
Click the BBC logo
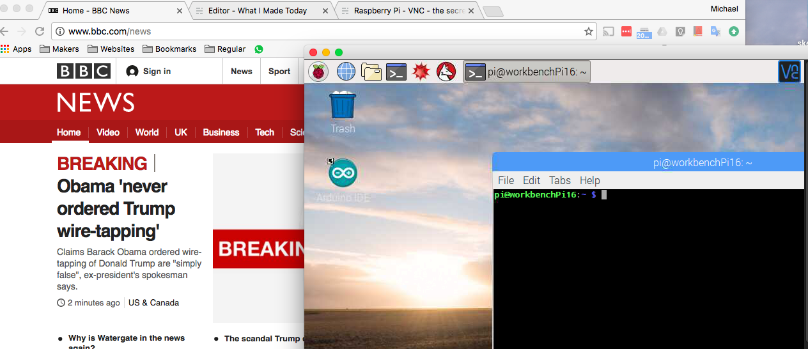(84, 72)
